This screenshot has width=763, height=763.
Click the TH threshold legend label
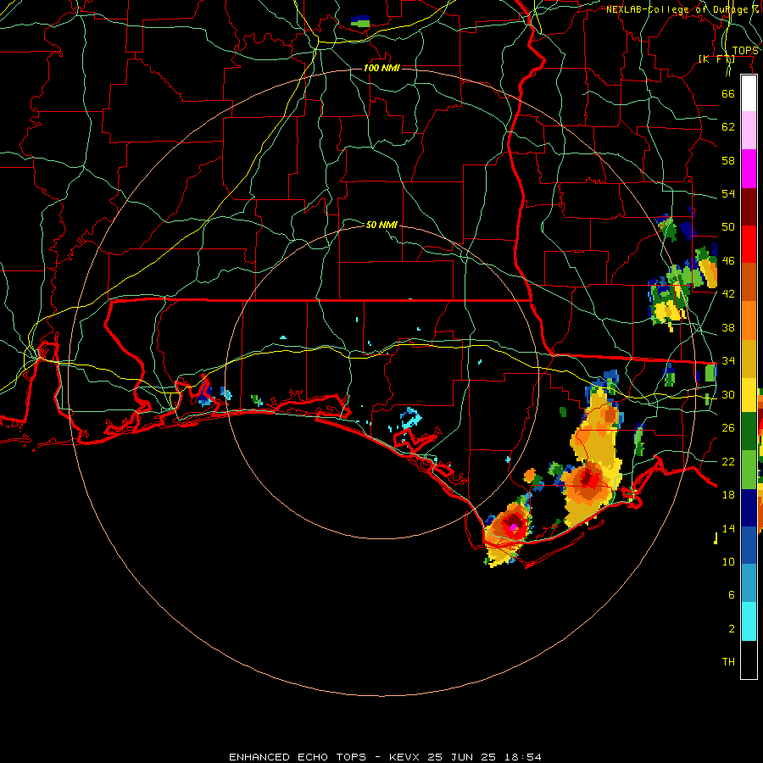pyautogui.click(x=728, y=661)
